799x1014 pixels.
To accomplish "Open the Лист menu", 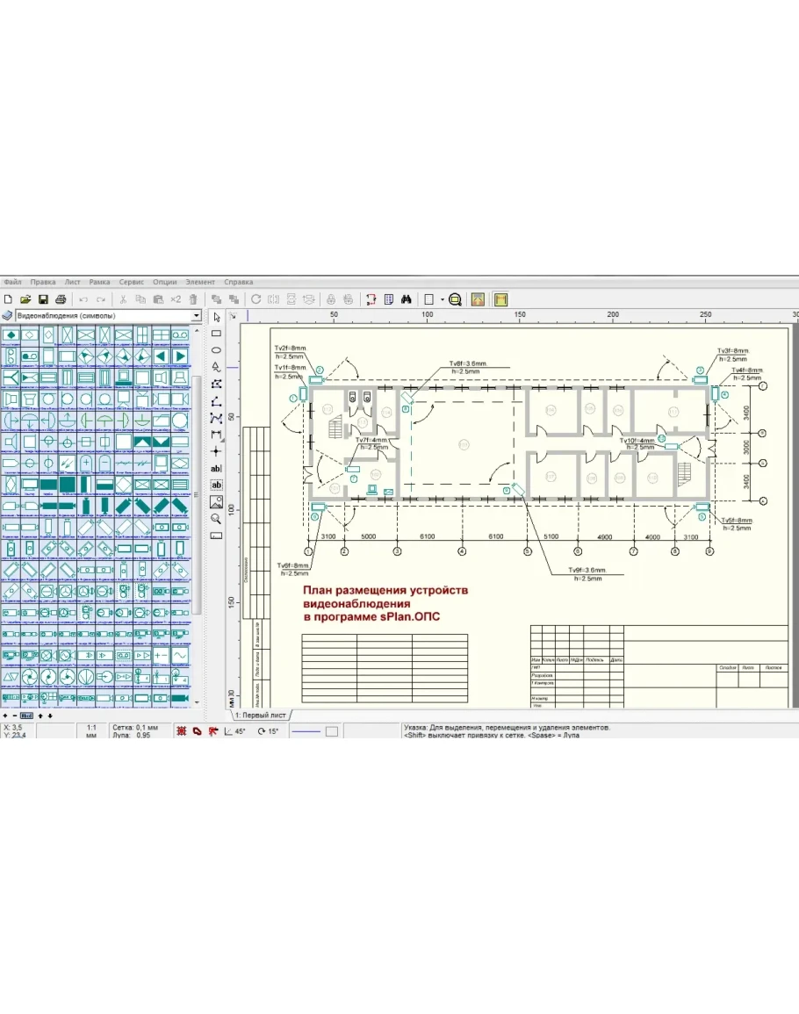I will [73, 282].
